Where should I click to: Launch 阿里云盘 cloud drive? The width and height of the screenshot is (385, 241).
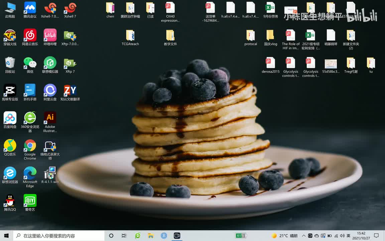tap(50, 93)
